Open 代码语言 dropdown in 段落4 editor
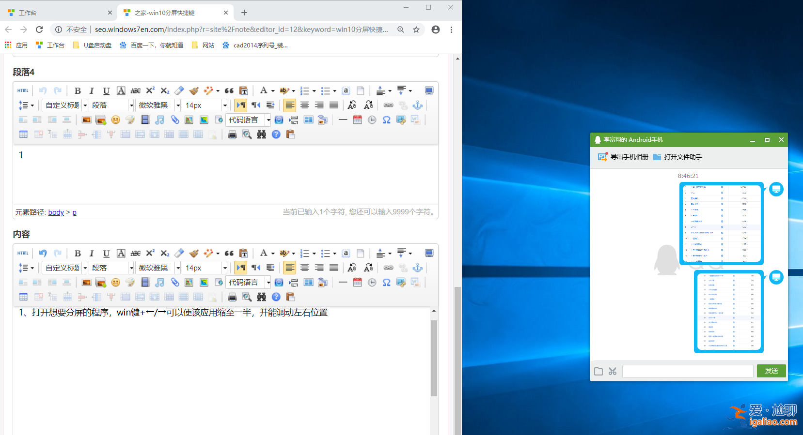 249,120
